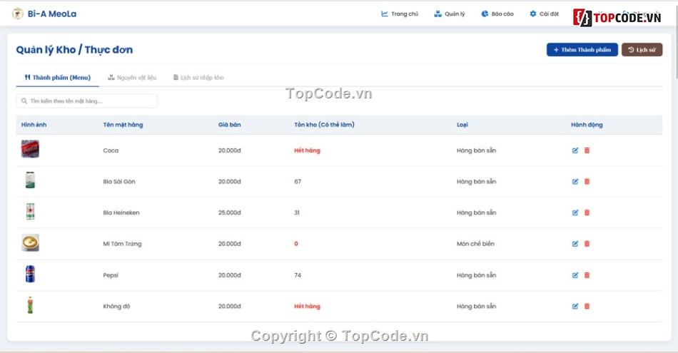The height and width of the screenshot is (353, 678).
Task: Click the Tên mặt hàng column header
Action: pos(123,125)
